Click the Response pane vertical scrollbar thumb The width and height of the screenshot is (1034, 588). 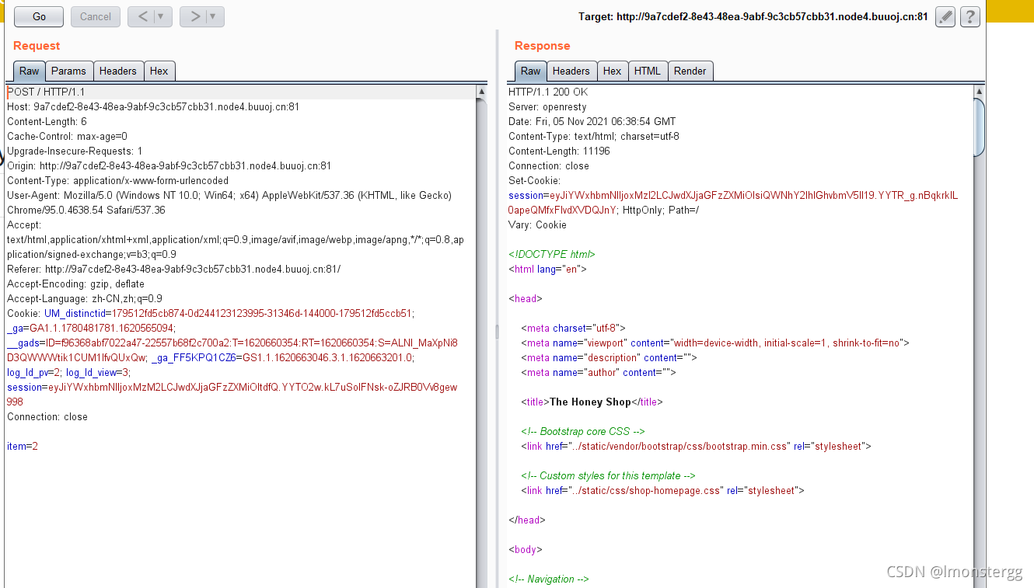[979, 127]
